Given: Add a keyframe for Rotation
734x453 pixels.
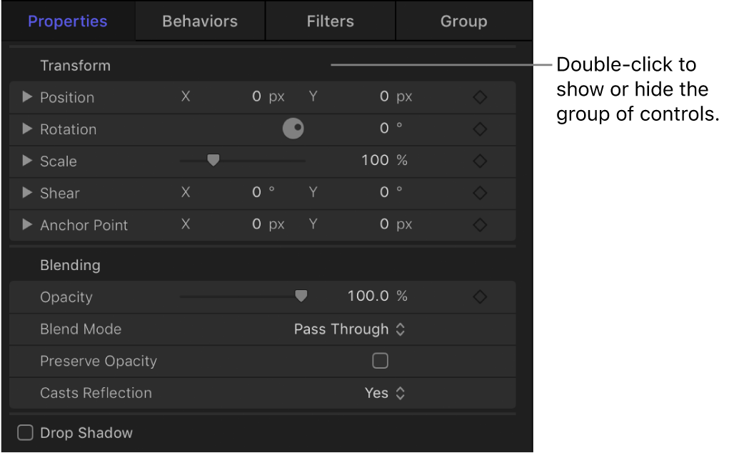Looking at the screenshot, I should point(480,129).
